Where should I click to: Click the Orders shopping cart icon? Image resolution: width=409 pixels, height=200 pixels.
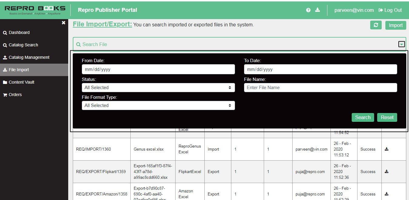tap(4, 95)
